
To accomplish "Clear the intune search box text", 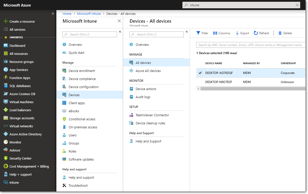I will pos(297,5).
